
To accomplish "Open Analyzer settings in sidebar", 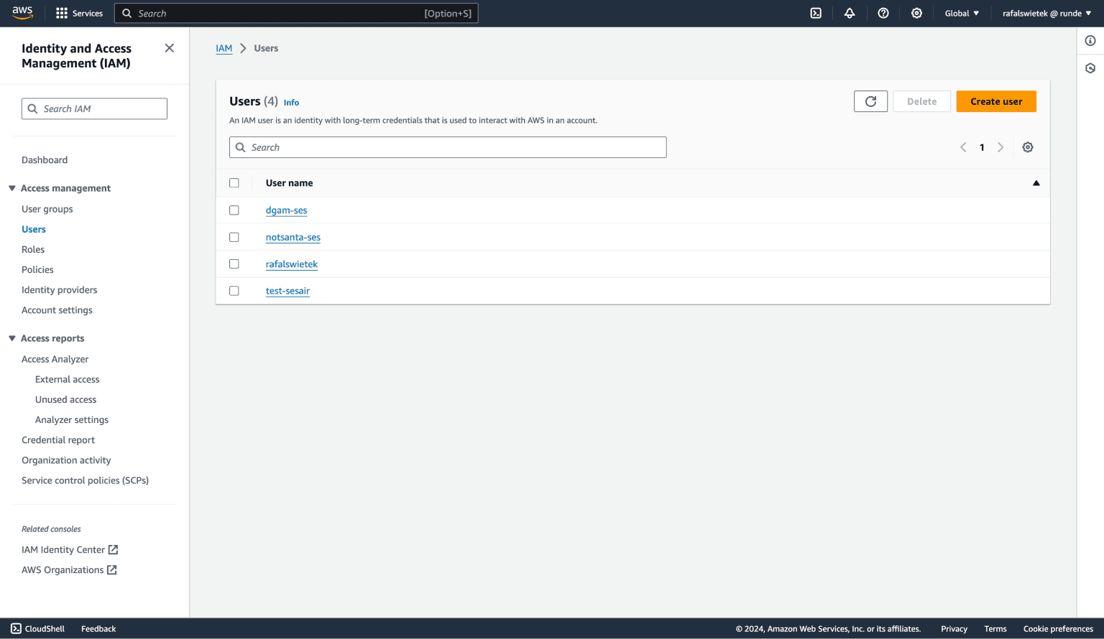I will click(72, 419).
